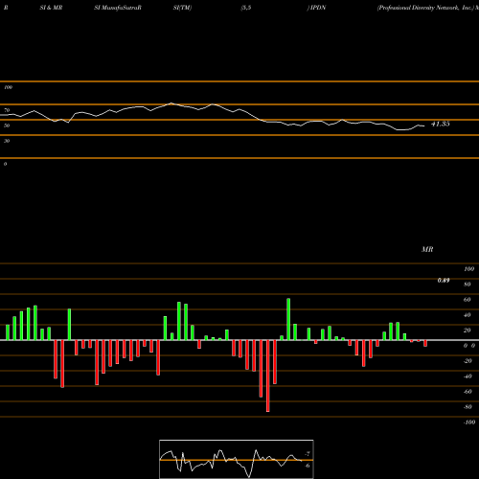The image size is (479, 479).
Task: Click the 0.89 value beside the MR scale
Action: (x=444, y=281)
